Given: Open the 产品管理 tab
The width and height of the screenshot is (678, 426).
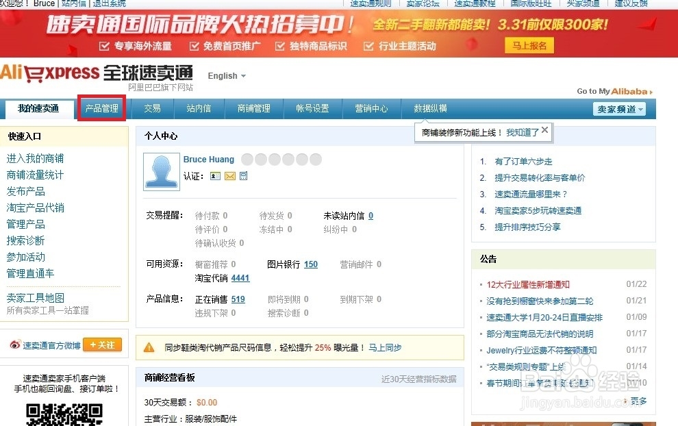Looking at the screenshot, I should [101, 108].
